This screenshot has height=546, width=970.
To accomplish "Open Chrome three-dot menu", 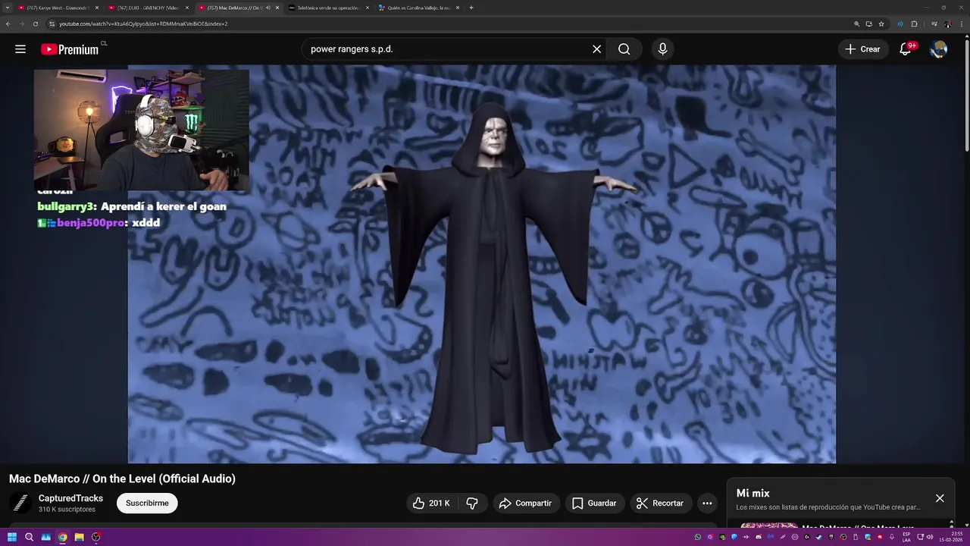I will pos(961,24).
